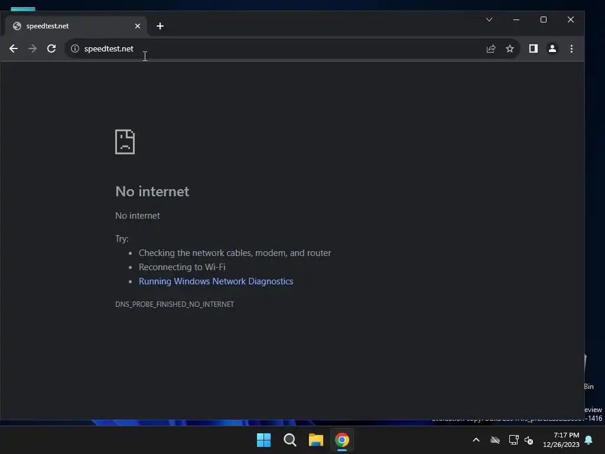Screen dimensions: 605x454
Task: Open the Windows Start menu
Action: (x=264, y=440)
